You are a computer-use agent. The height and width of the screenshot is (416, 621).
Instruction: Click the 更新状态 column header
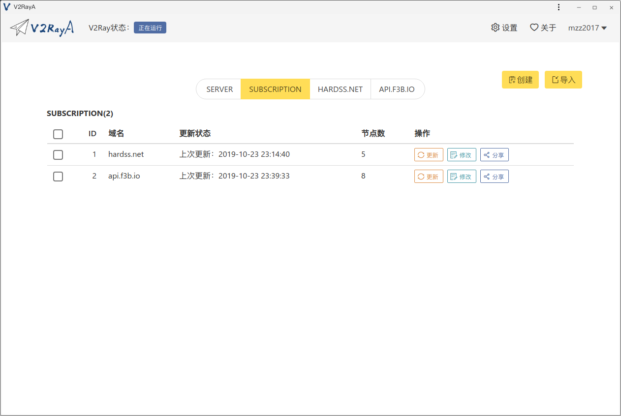(x=195, y=134)
